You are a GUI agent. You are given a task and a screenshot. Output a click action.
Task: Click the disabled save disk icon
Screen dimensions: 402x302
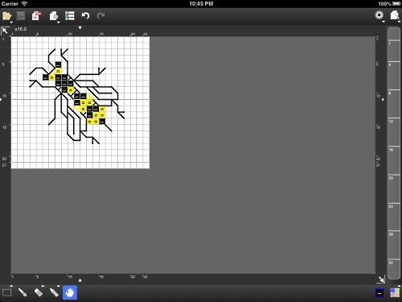(x=21, y=16)
